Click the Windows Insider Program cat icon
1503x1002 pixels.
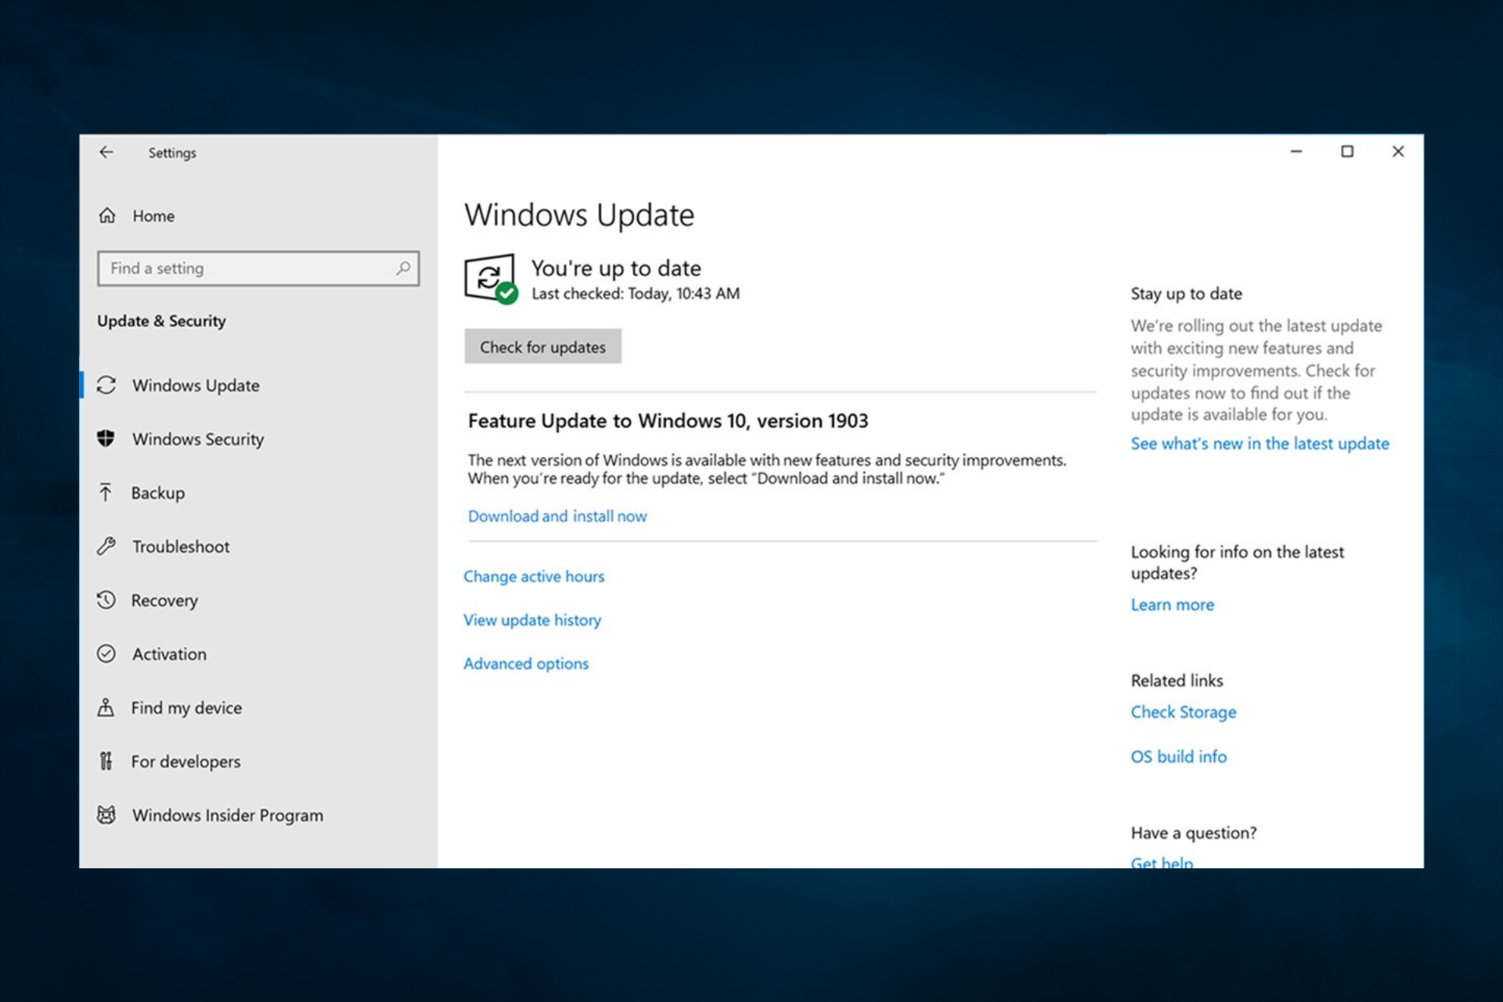[106, 815]
